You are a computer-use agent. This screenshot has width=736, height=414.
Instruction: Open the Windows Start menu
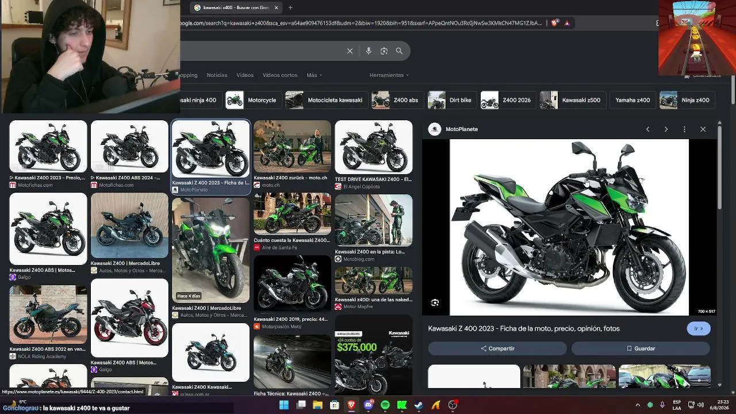(283, 405)
